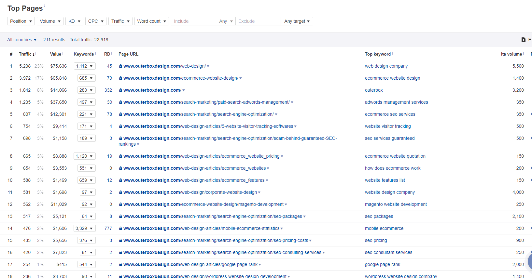Open the scam-behind-guaranteed-SEO URL link
The image size is (532, 278).
pyautogui.click(x=228, y=141)
